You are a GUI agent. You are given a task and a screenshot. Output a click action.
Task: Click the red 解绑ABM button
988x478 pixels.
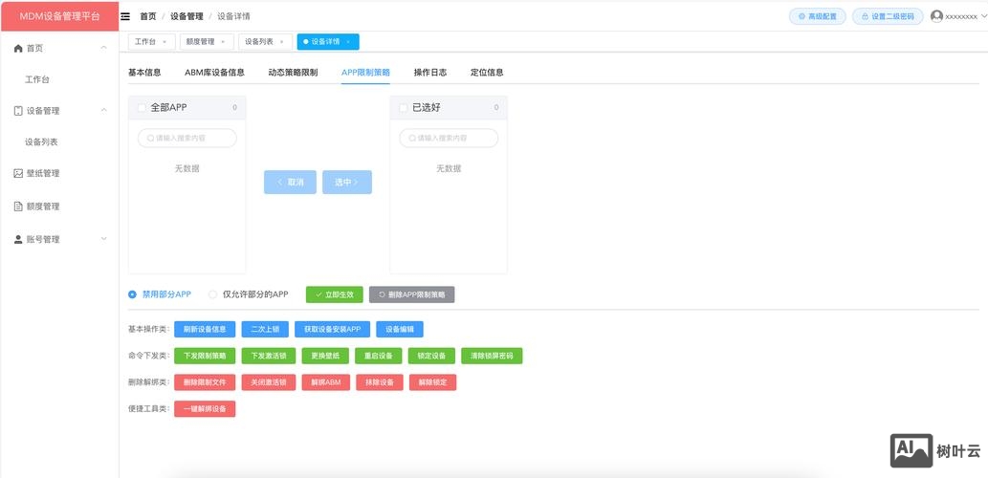[x=326, y=382]
